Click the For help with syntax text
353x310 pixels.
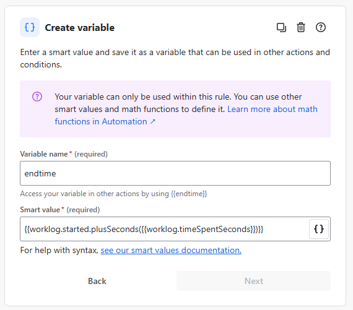pos(59,250)
